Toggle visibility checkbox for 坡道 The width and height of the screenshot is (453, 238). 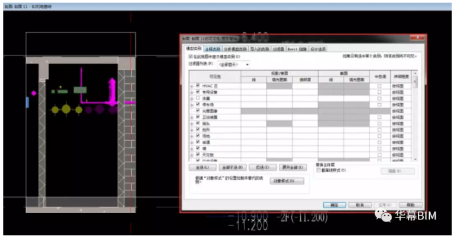(x=198, y=142)
